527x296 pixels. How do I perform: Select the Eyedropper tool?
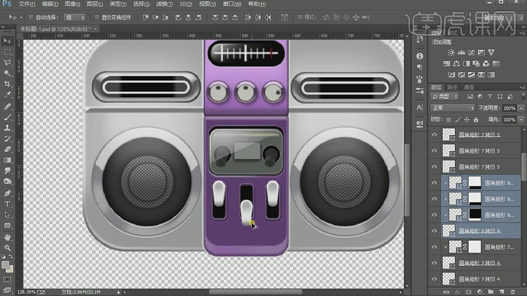point(7,95)
